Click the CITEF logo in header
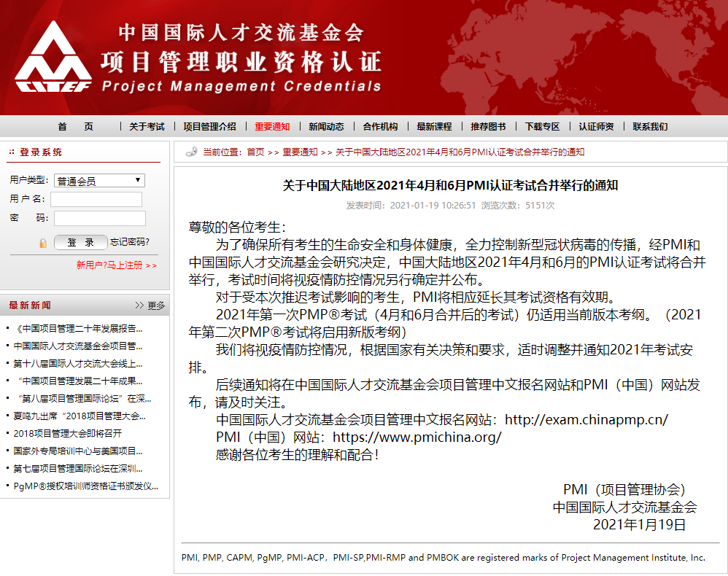This screenshot has height=576, width=728. pyautogui.click(x=53, y=57)
